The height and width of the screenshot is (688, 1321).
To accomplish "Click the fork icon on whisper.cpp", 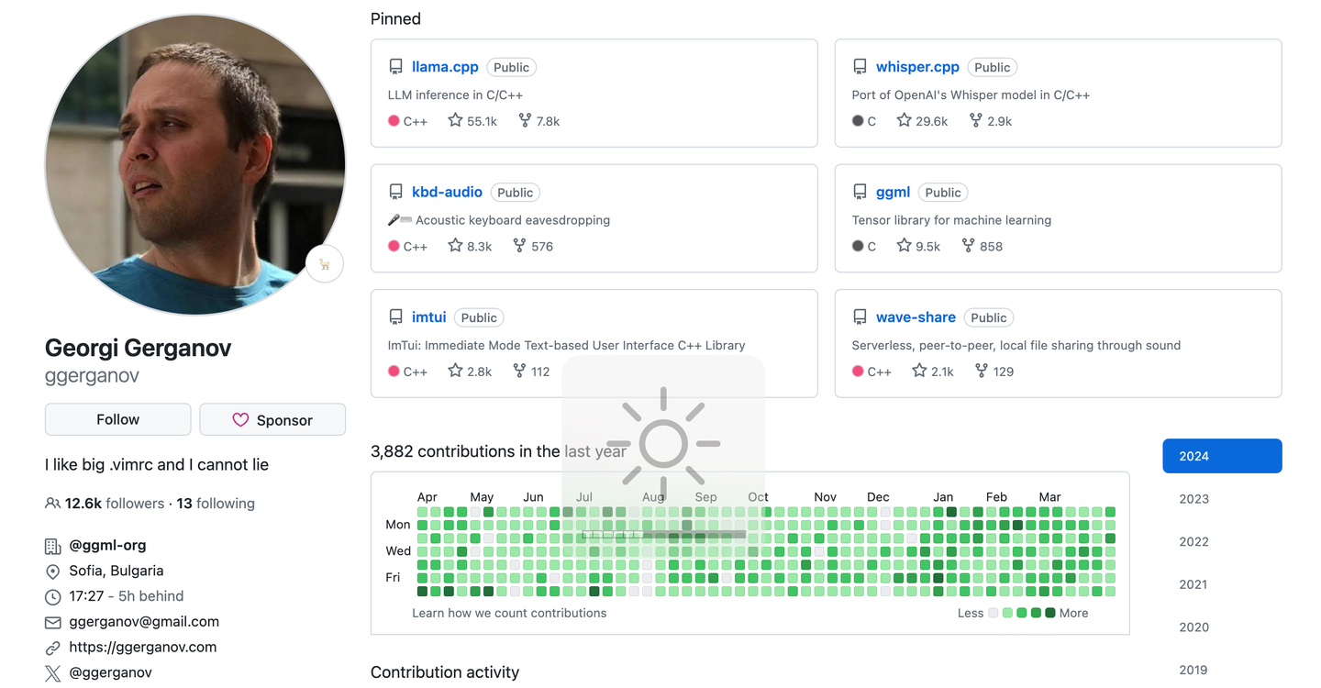I will pyautogui.click(x=975, y=120).
